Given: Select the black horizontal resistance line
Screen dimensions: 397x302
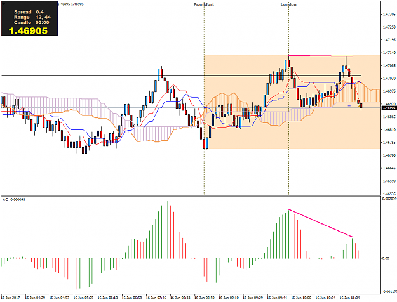Looking at the screenshot, I should (181, 75).
